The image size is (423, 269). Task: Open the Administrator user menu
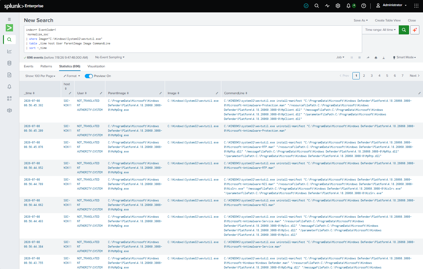392,5
